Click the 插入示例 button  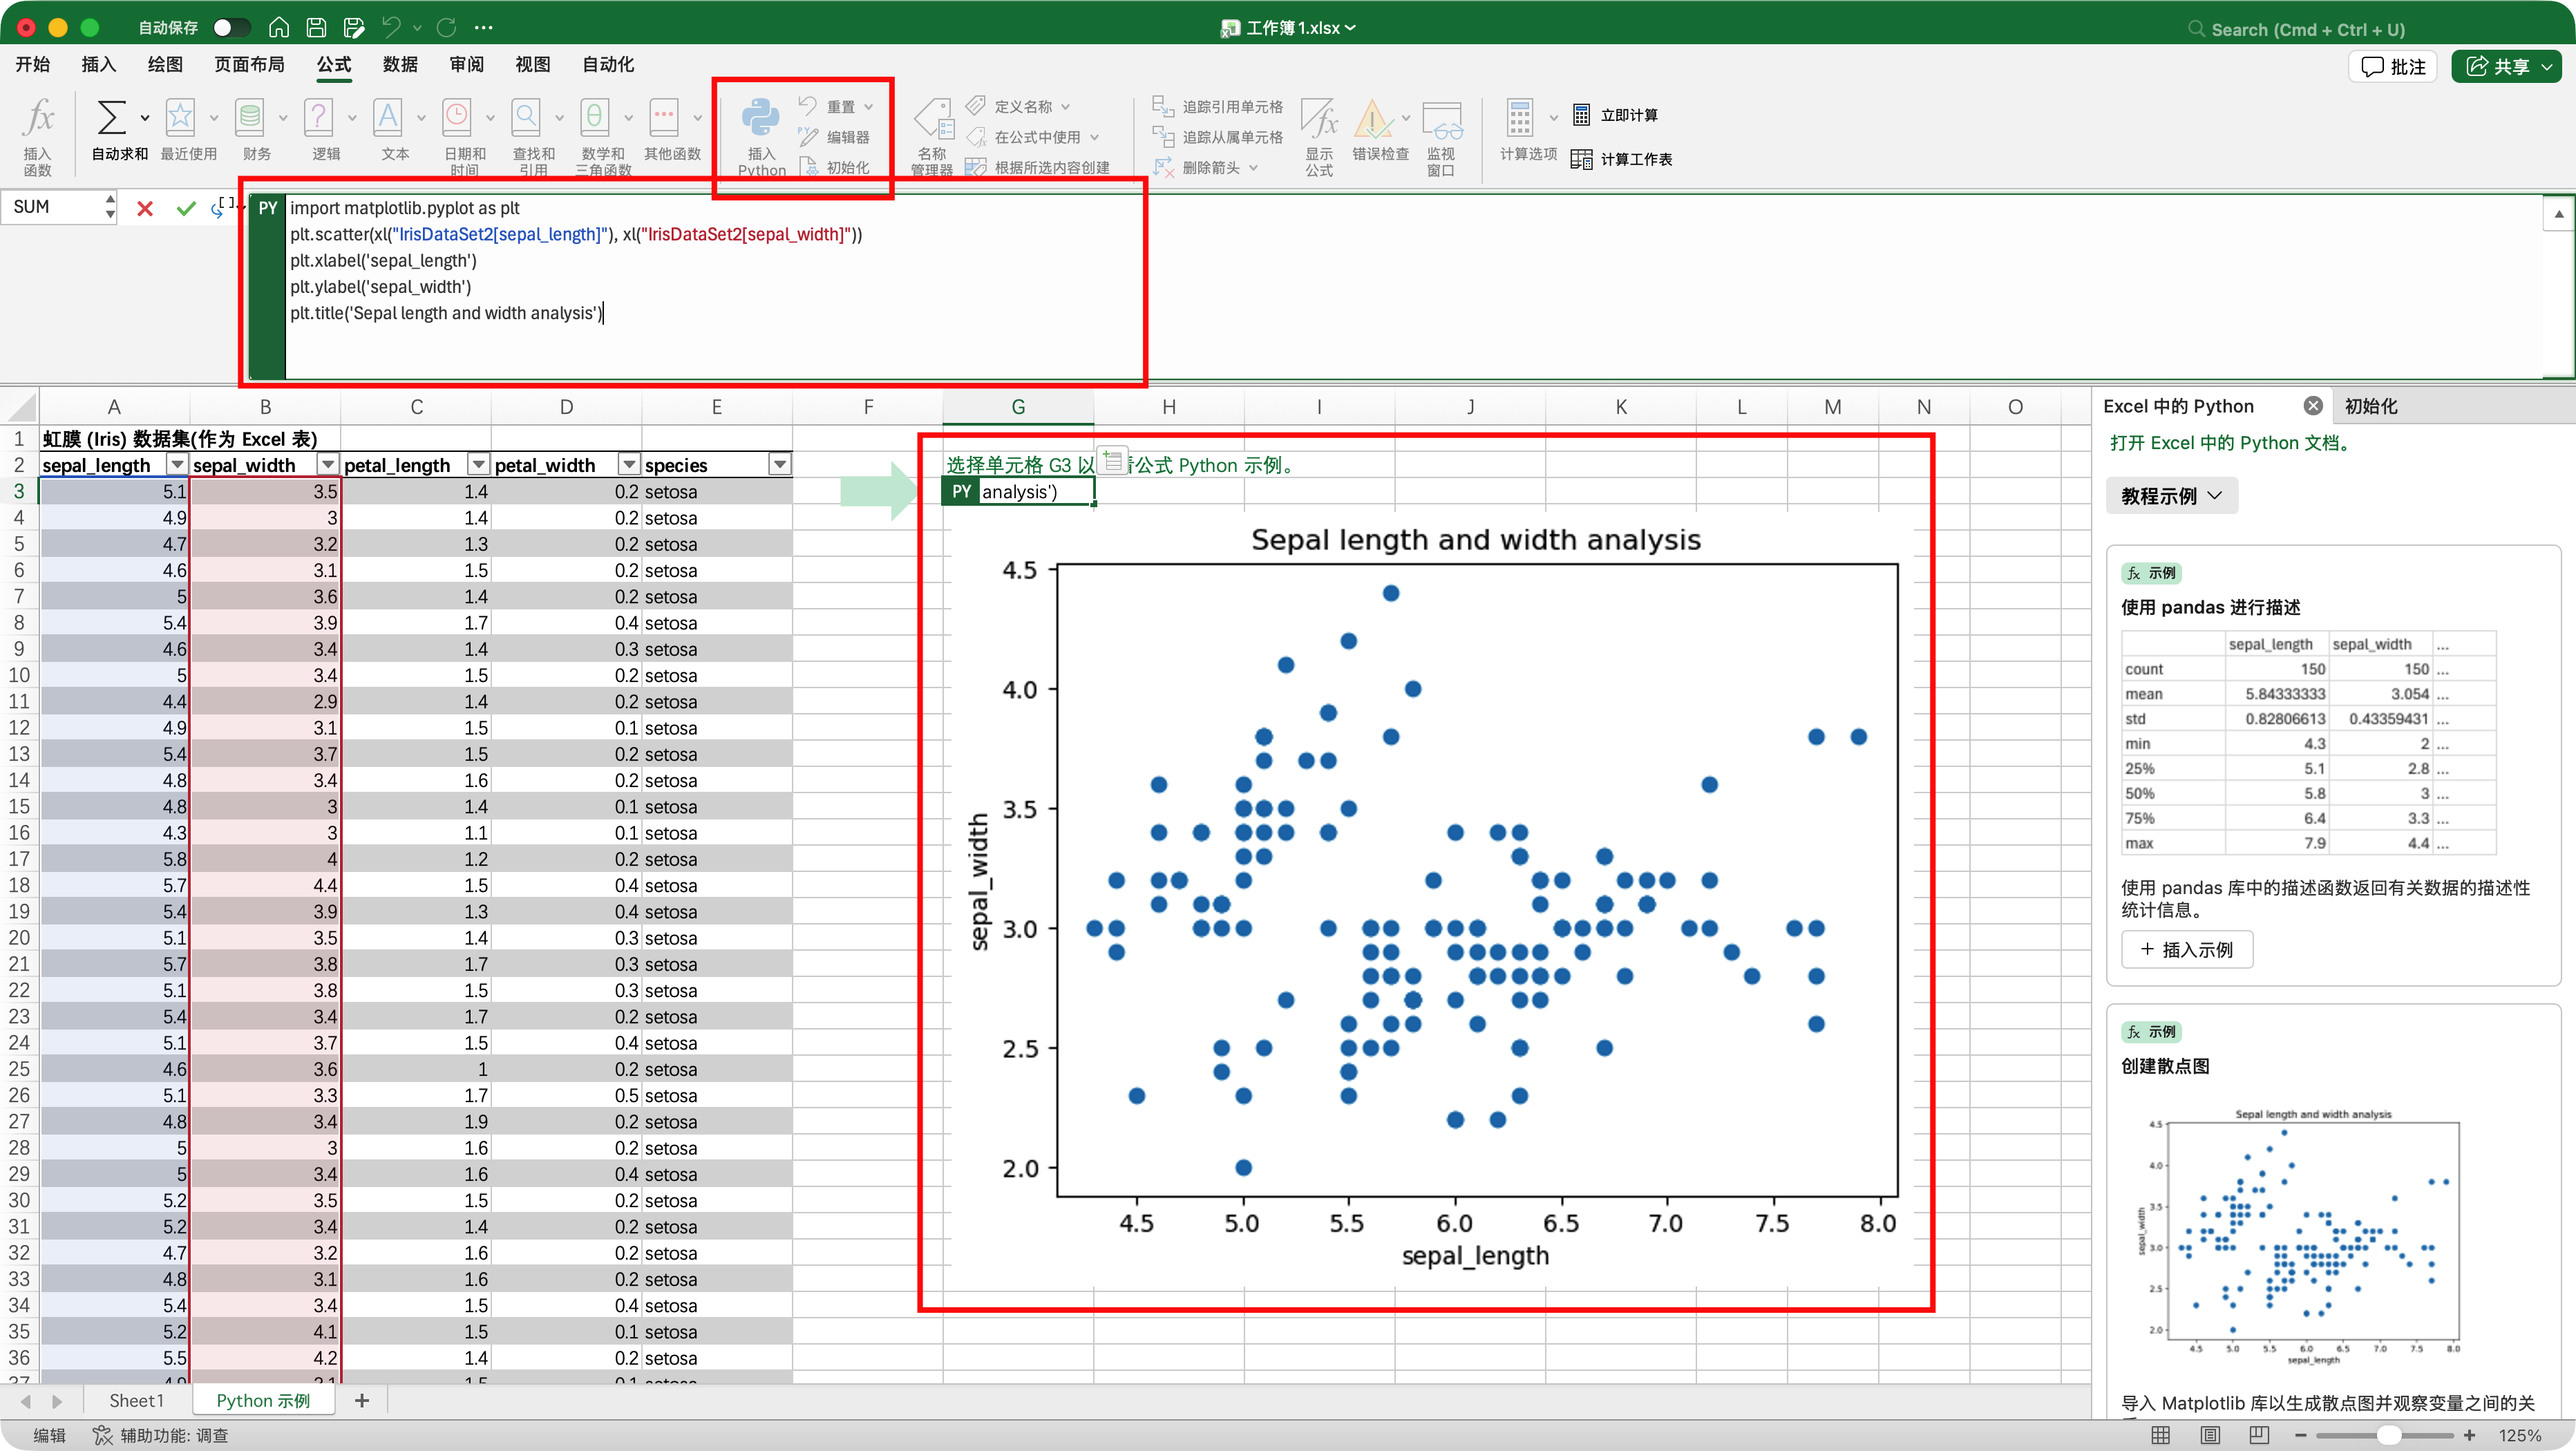coord(2187,949)
